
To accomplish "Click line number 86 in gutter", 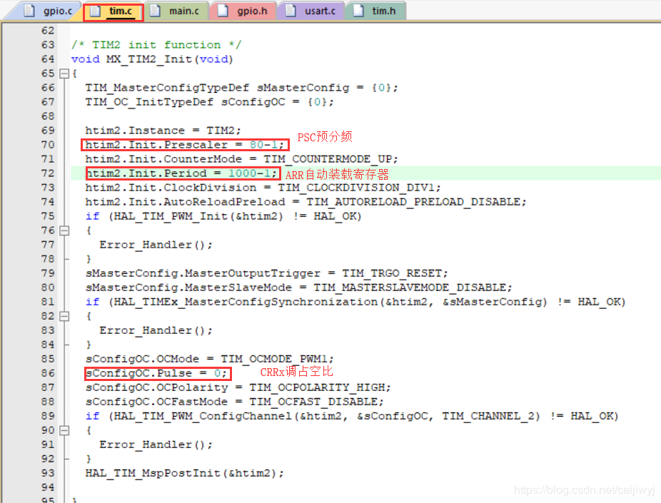I will 48,373.
